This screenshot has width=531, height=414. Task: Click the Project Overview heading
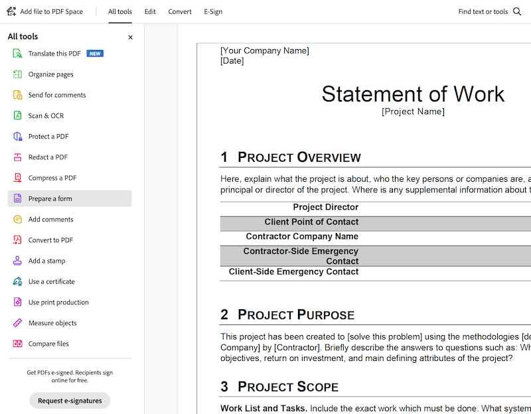pyautogui.click(x=299, y=157)
